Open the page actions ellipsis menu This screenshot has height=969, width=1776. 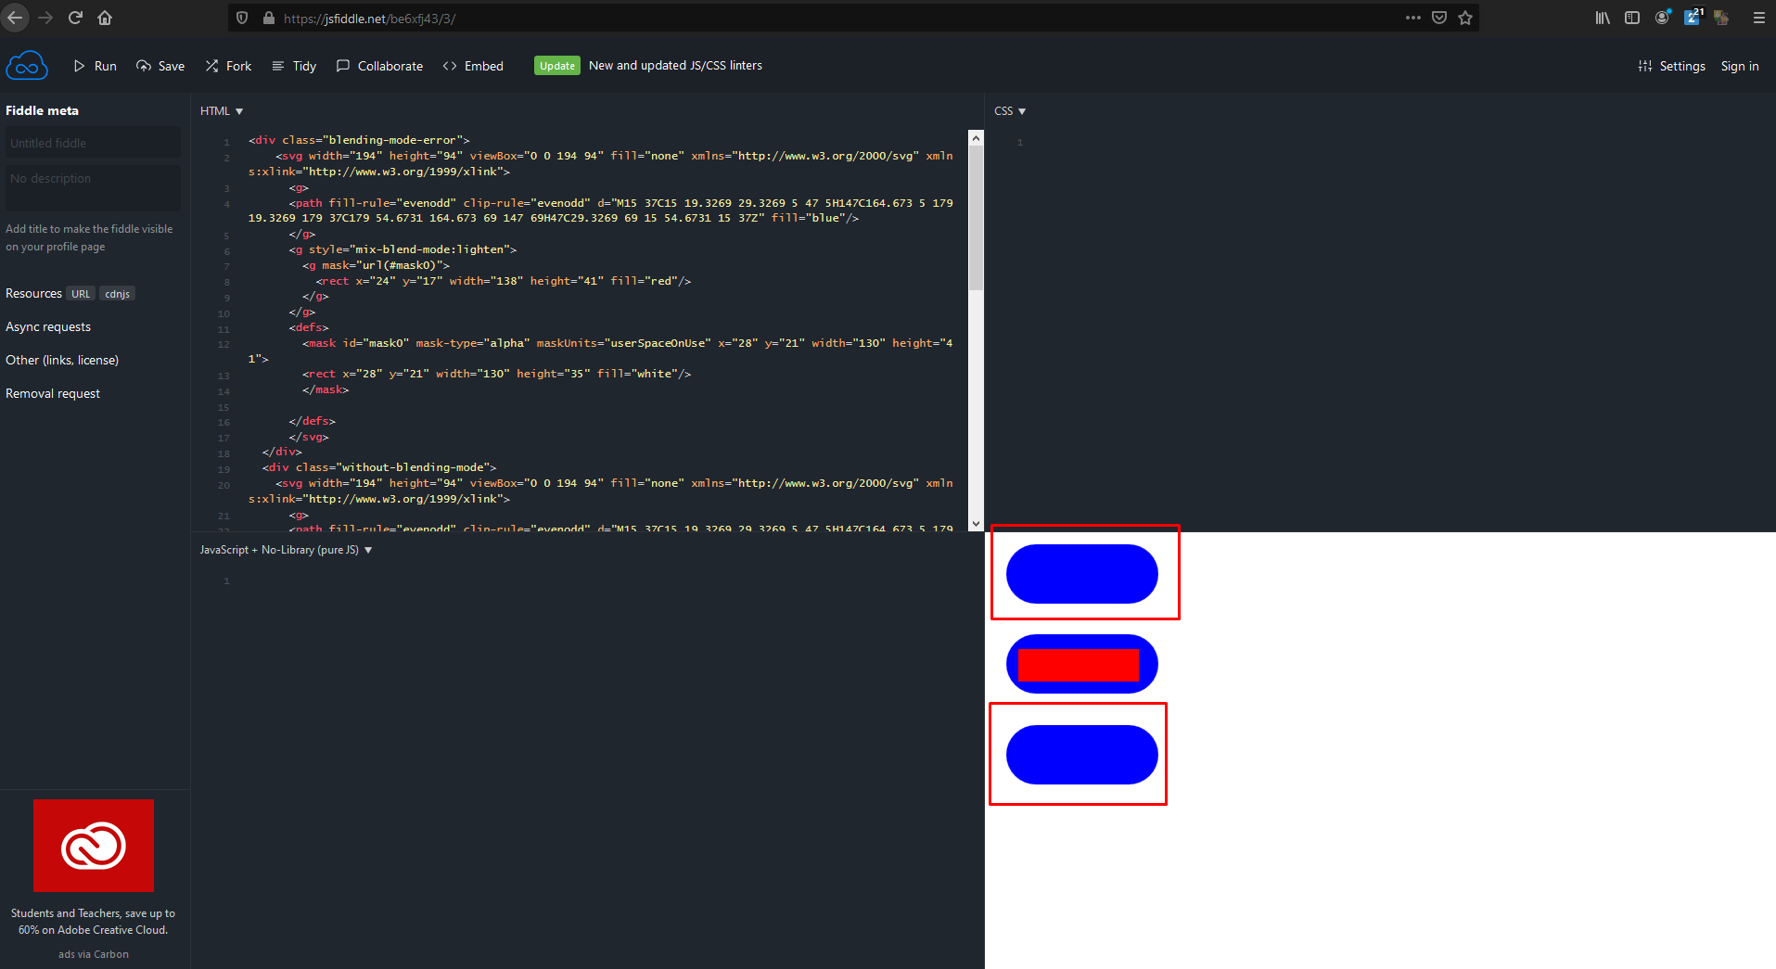[x=1413, y=18]
